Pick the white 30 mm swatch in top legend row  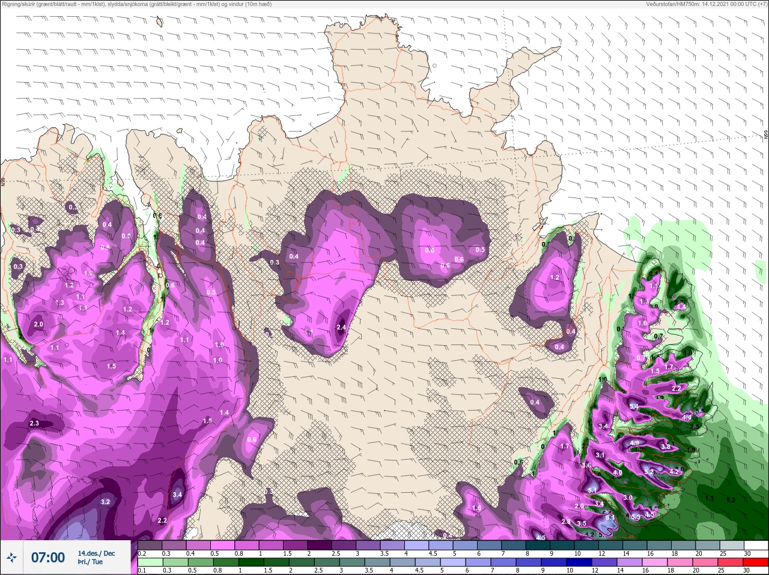[755, 546]
